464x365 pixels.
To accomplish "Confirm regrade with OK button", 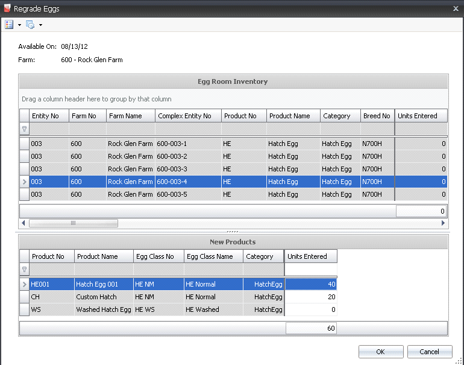I will tap(381, 352).
